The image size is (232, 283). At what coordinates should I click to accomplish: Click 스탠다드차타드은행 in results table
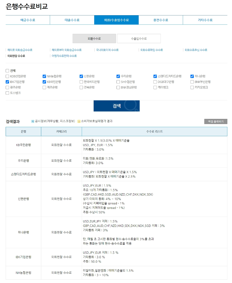(23, 174)
